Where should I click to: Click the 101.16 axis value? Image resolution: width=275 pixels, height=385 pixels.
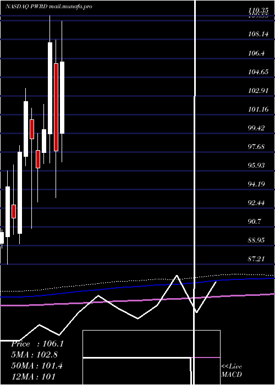[x=258, y=109]
